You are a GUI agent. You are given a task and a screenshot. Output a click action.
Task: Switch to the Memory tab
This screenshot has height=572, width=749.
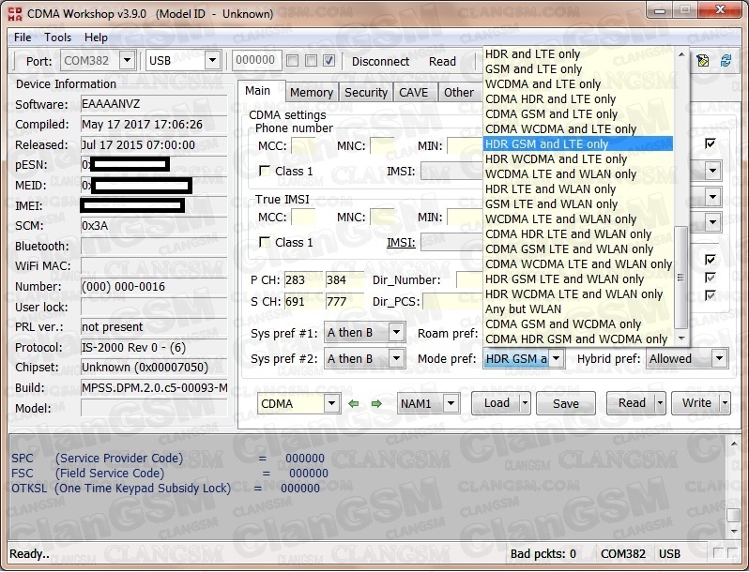(312, 92)
